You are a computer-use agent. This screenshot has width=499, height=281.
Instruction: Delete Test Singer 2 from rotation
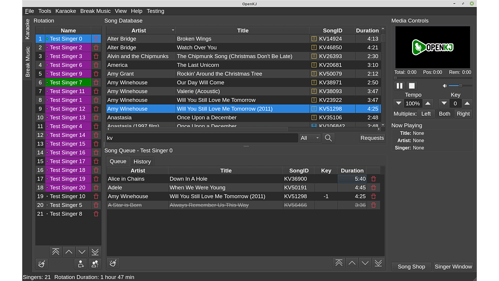click(x=96, y=47)
